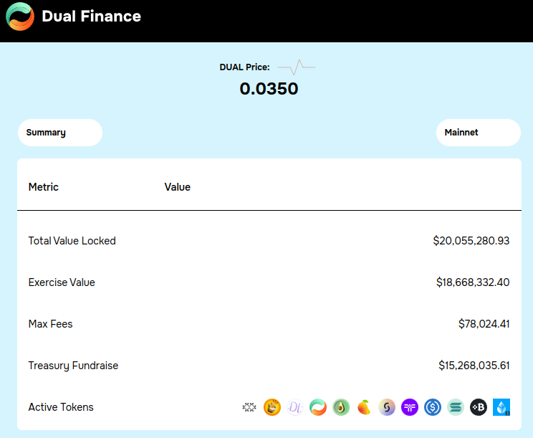533x438 pixels.
Task: Click the $78,024.41 value
Action: [484, 324]
